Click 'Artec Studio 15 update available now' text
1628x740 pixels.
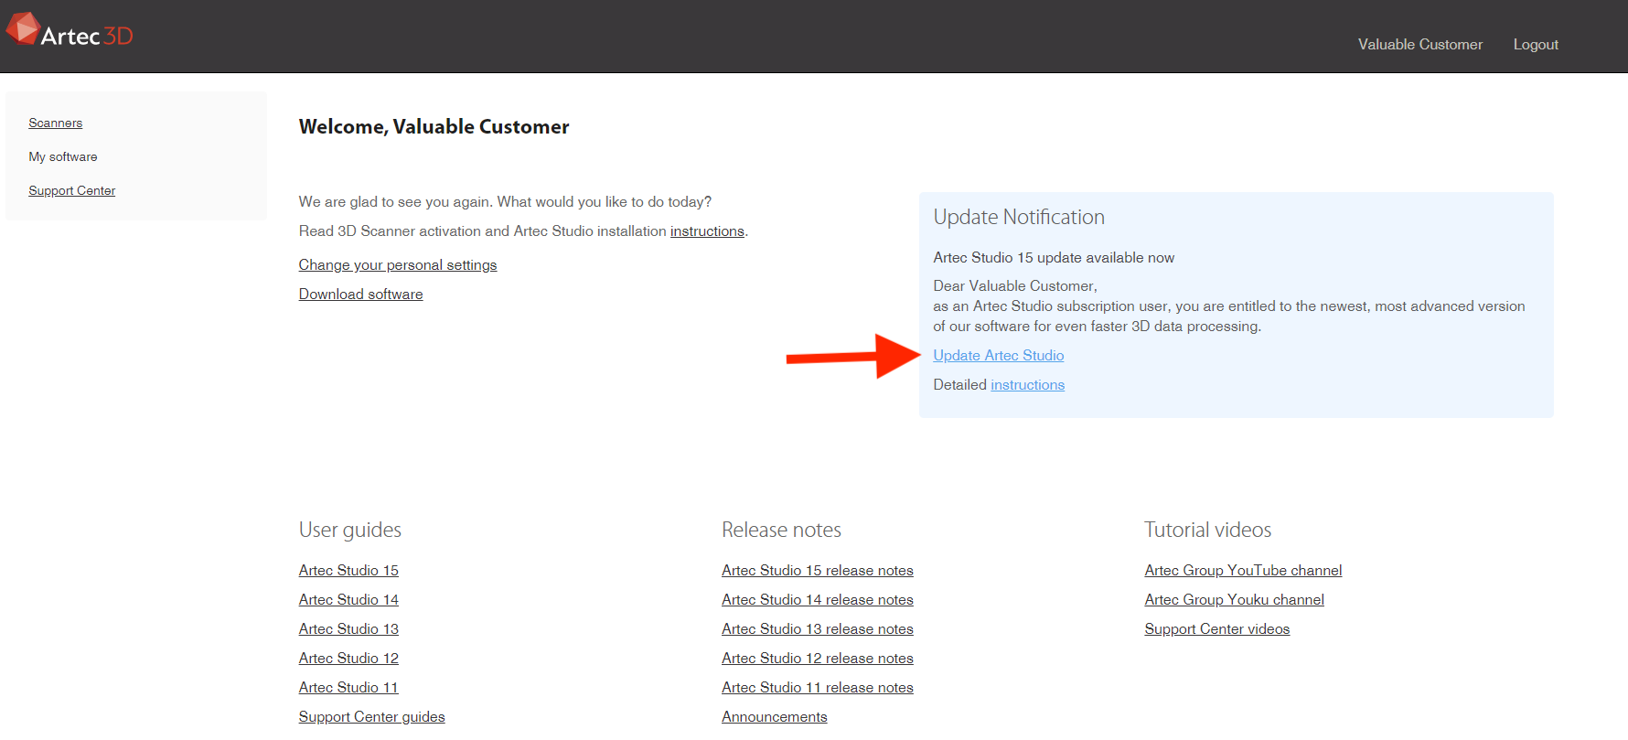[1054, 258]
